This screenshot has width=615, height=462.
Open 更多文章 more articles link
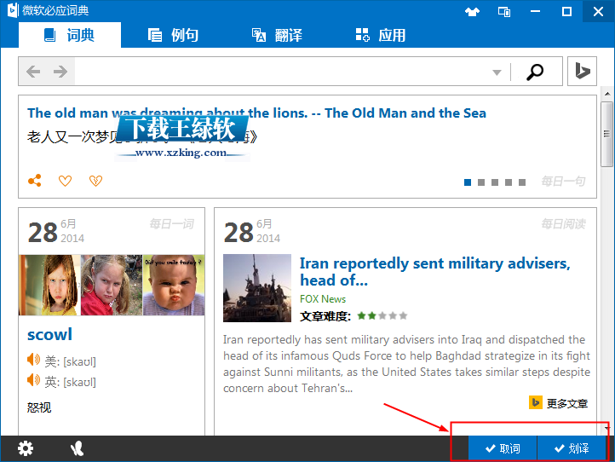559,403
